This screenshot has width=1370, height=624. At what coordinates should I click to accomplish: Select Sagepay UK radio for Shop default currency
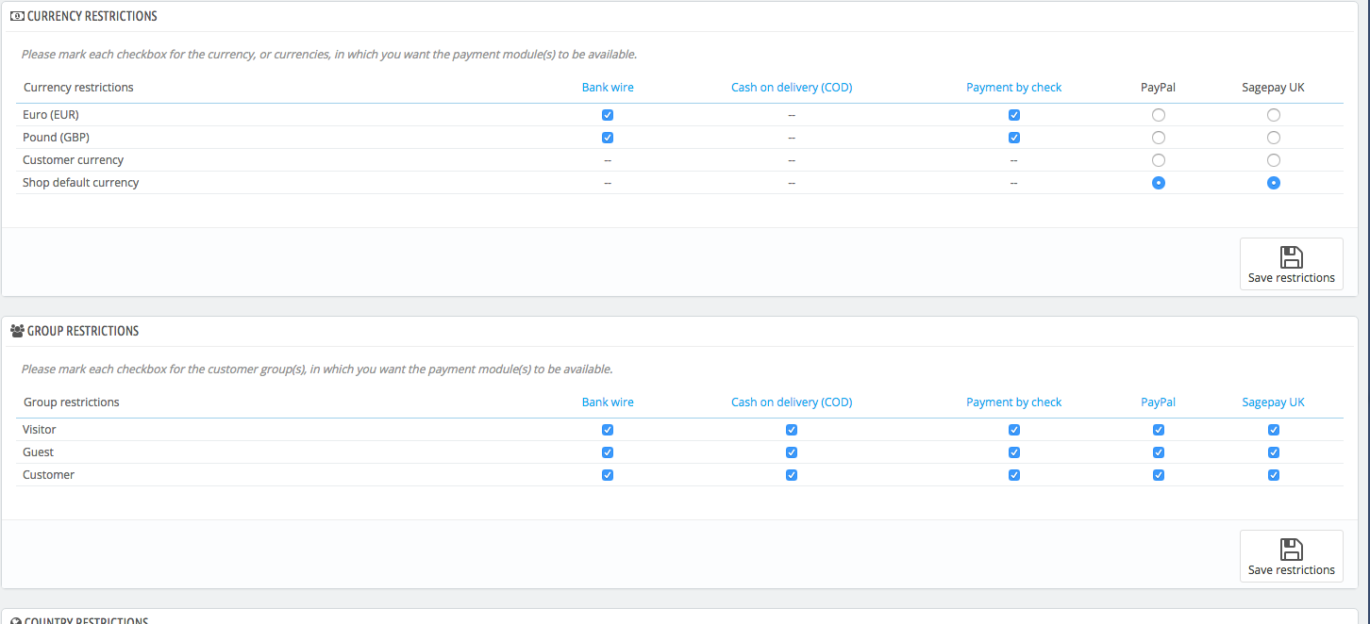point(1274,183)
